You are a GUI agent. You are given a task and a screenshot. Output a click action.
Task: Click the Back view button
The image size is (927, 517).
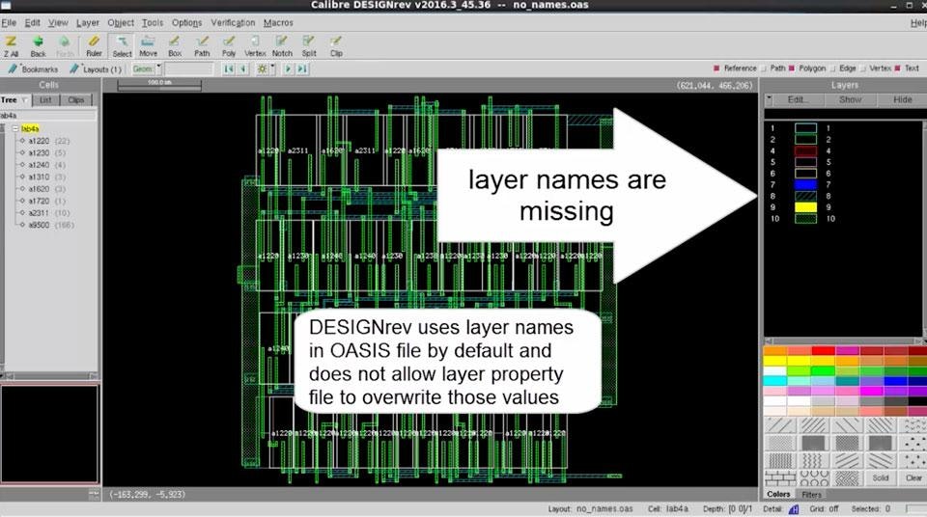point(38,46)
